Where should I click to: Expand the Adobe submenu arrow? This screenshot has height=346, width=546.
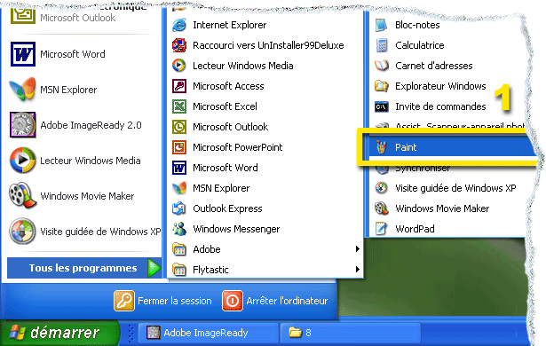click(357, 249)
